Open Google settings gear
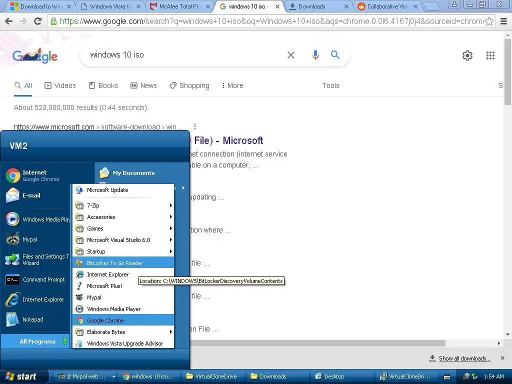Viewport: 512px width, 384px height. 467,55
